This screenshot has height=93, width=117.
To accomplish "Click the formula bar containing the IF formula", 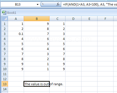I will pyautogui.click(x=89, y=5).
